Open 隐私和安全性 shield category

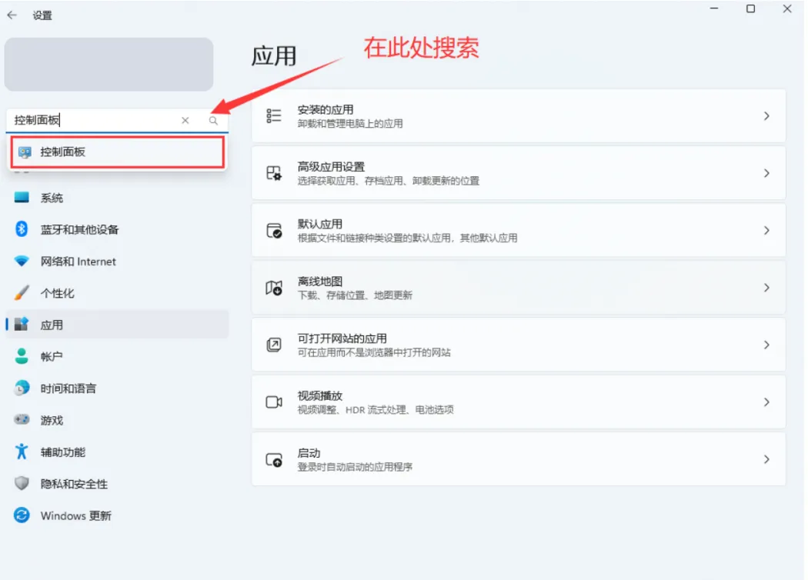[22, 484]
